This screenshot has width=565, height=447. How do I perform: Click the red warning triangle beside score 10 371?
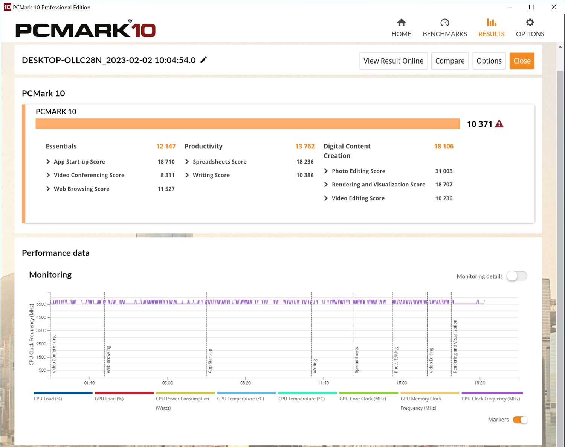(499, 124)
